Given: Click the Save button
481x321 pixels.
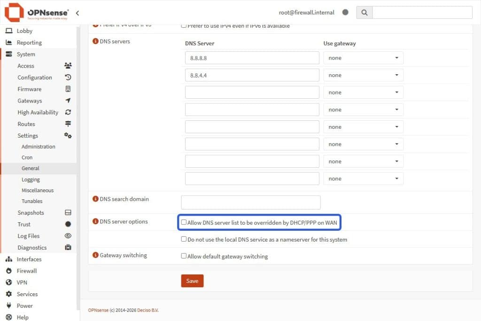Looking at the screenshot, I should (192, 281).
